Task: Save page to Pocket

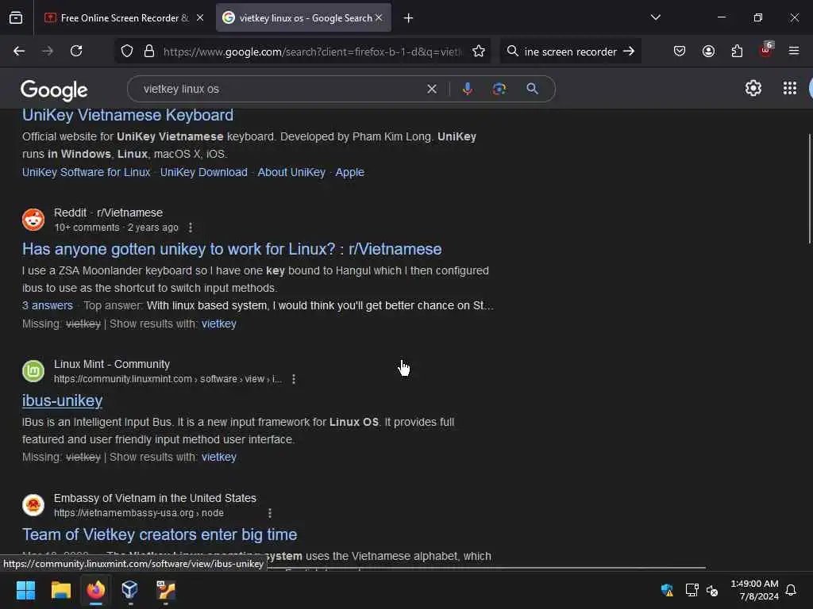Action: (680, 51)
